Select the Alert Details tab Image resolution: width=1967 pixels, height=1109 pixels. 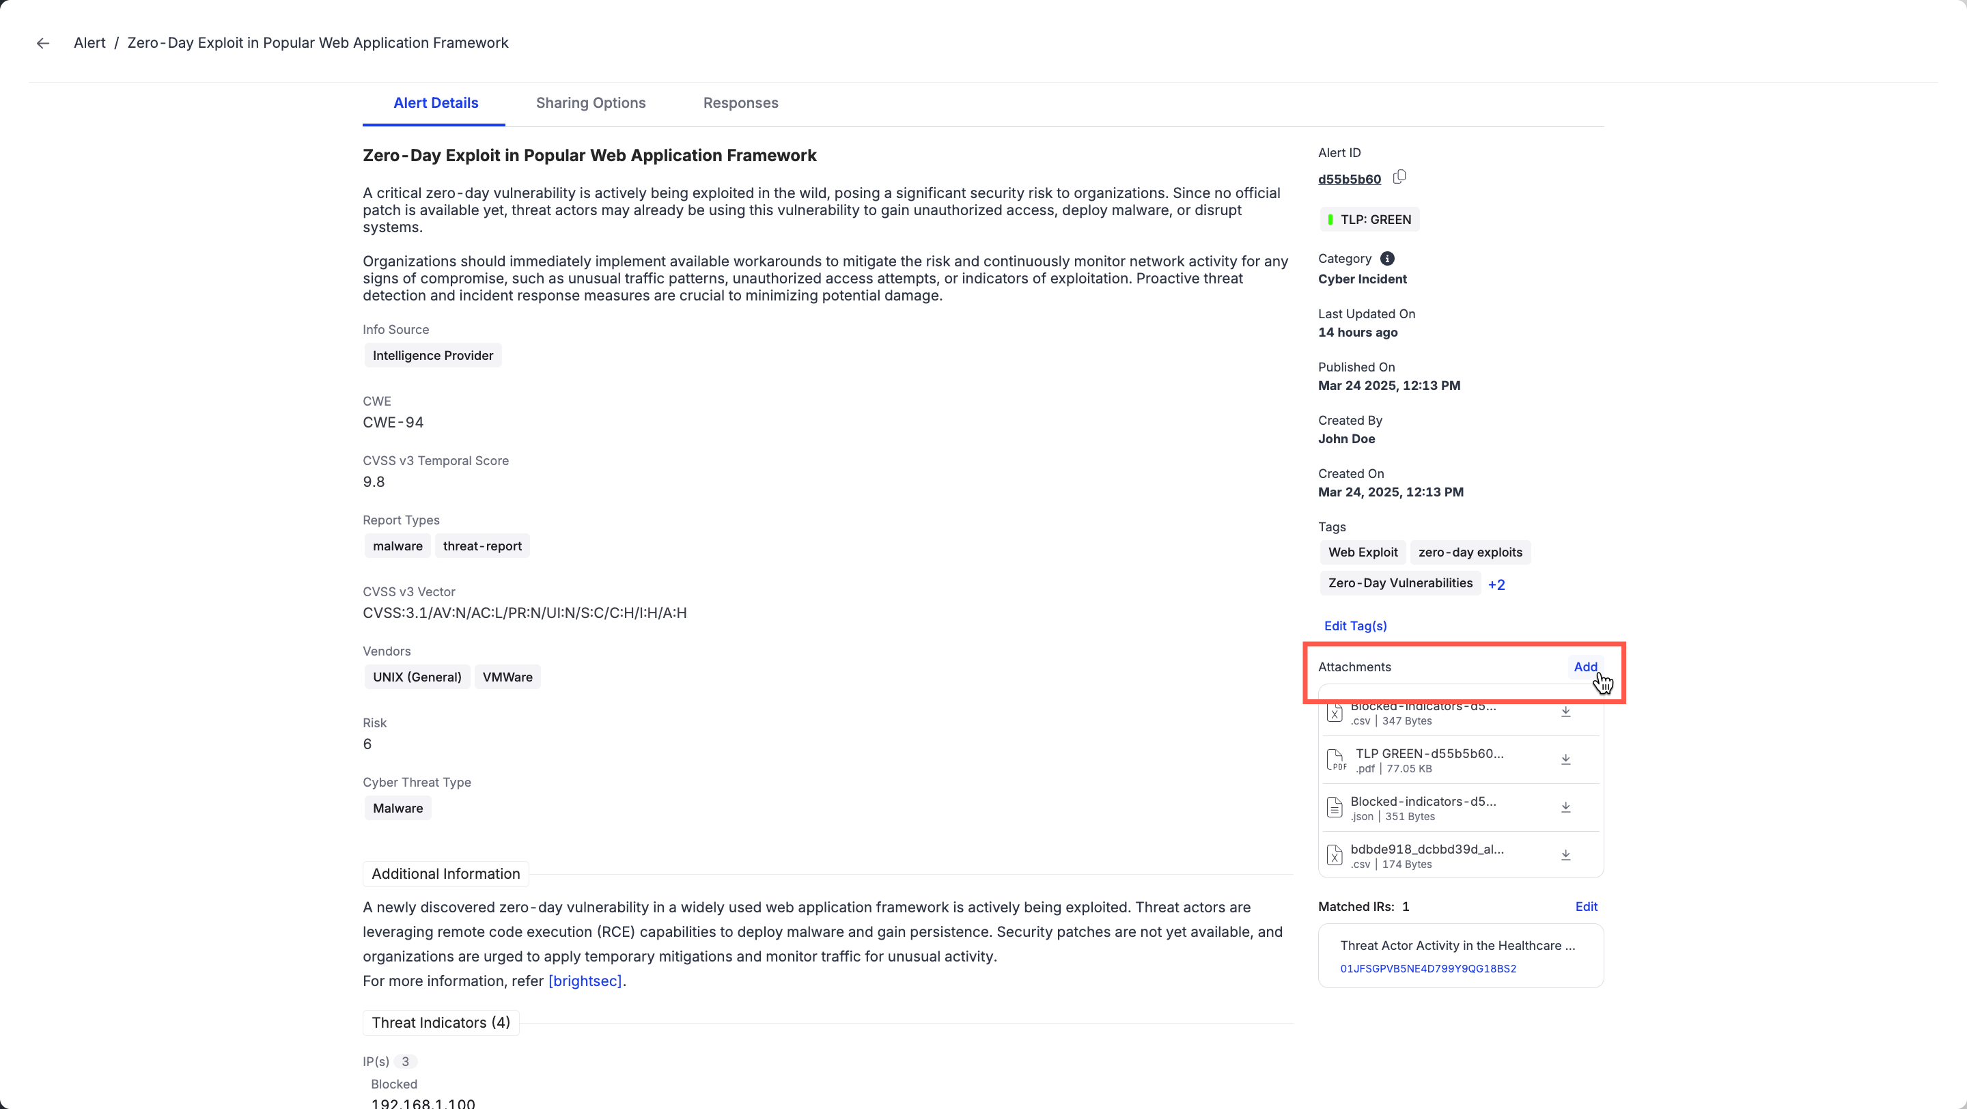(x=435, y=103)
